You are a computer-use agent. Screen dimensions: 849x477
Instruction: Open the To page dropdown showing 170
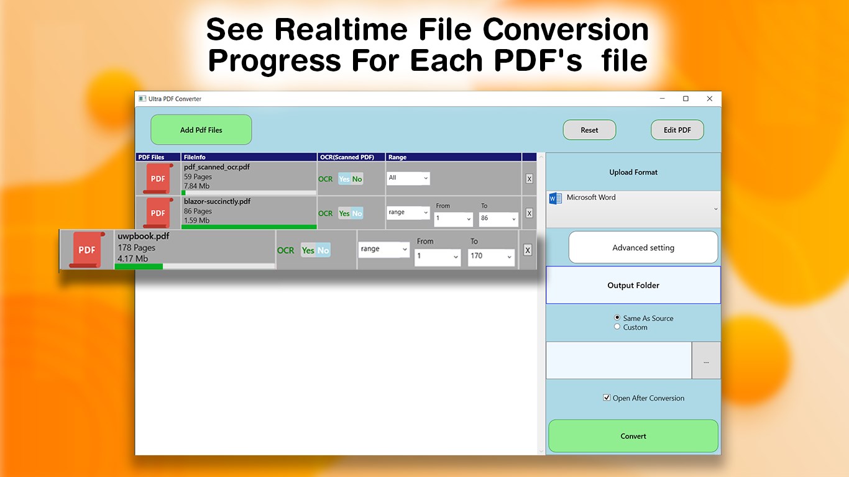point(491,257)
